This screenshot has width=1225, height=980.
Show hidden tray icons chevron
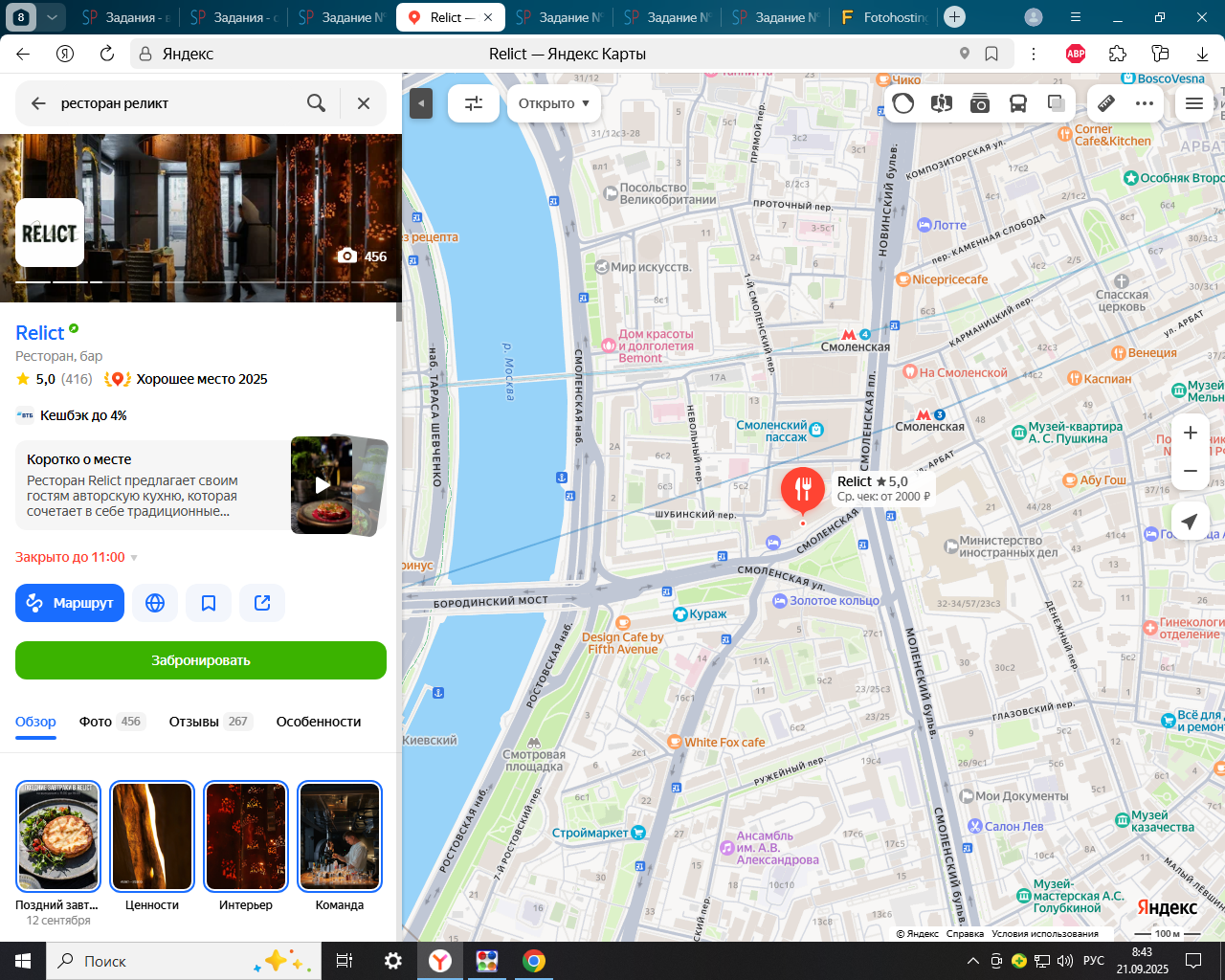tap(973, 961)
